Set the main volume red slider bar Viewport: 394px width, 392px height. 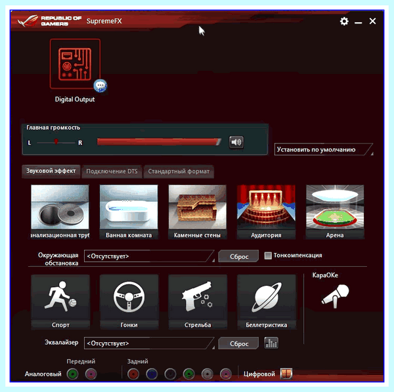pos(159,142)
